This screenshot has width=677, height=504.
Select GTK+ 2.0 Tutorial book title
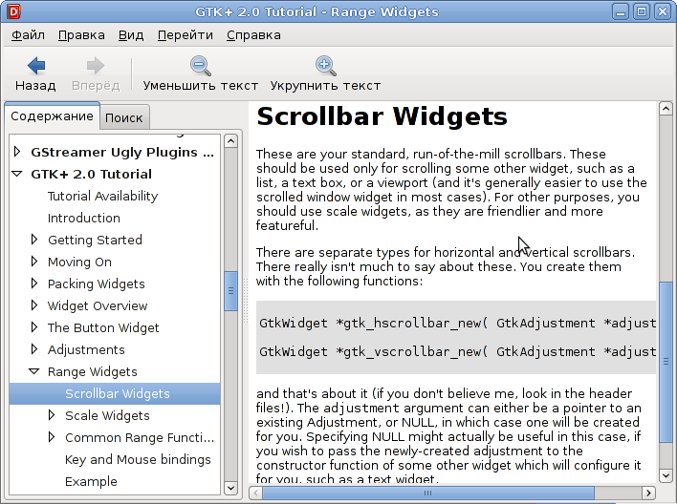tap(92, 174)
